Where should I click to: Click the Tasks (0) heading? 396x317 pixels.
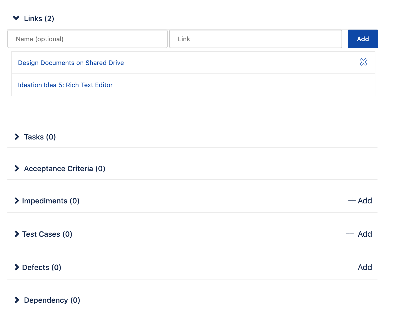click(x=40, y=137)
